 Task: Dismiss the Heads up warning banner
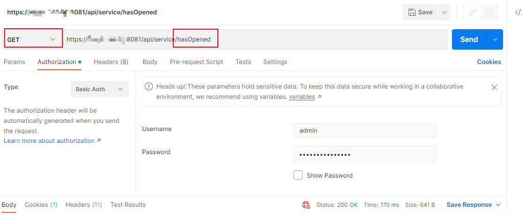coord(494,88)
